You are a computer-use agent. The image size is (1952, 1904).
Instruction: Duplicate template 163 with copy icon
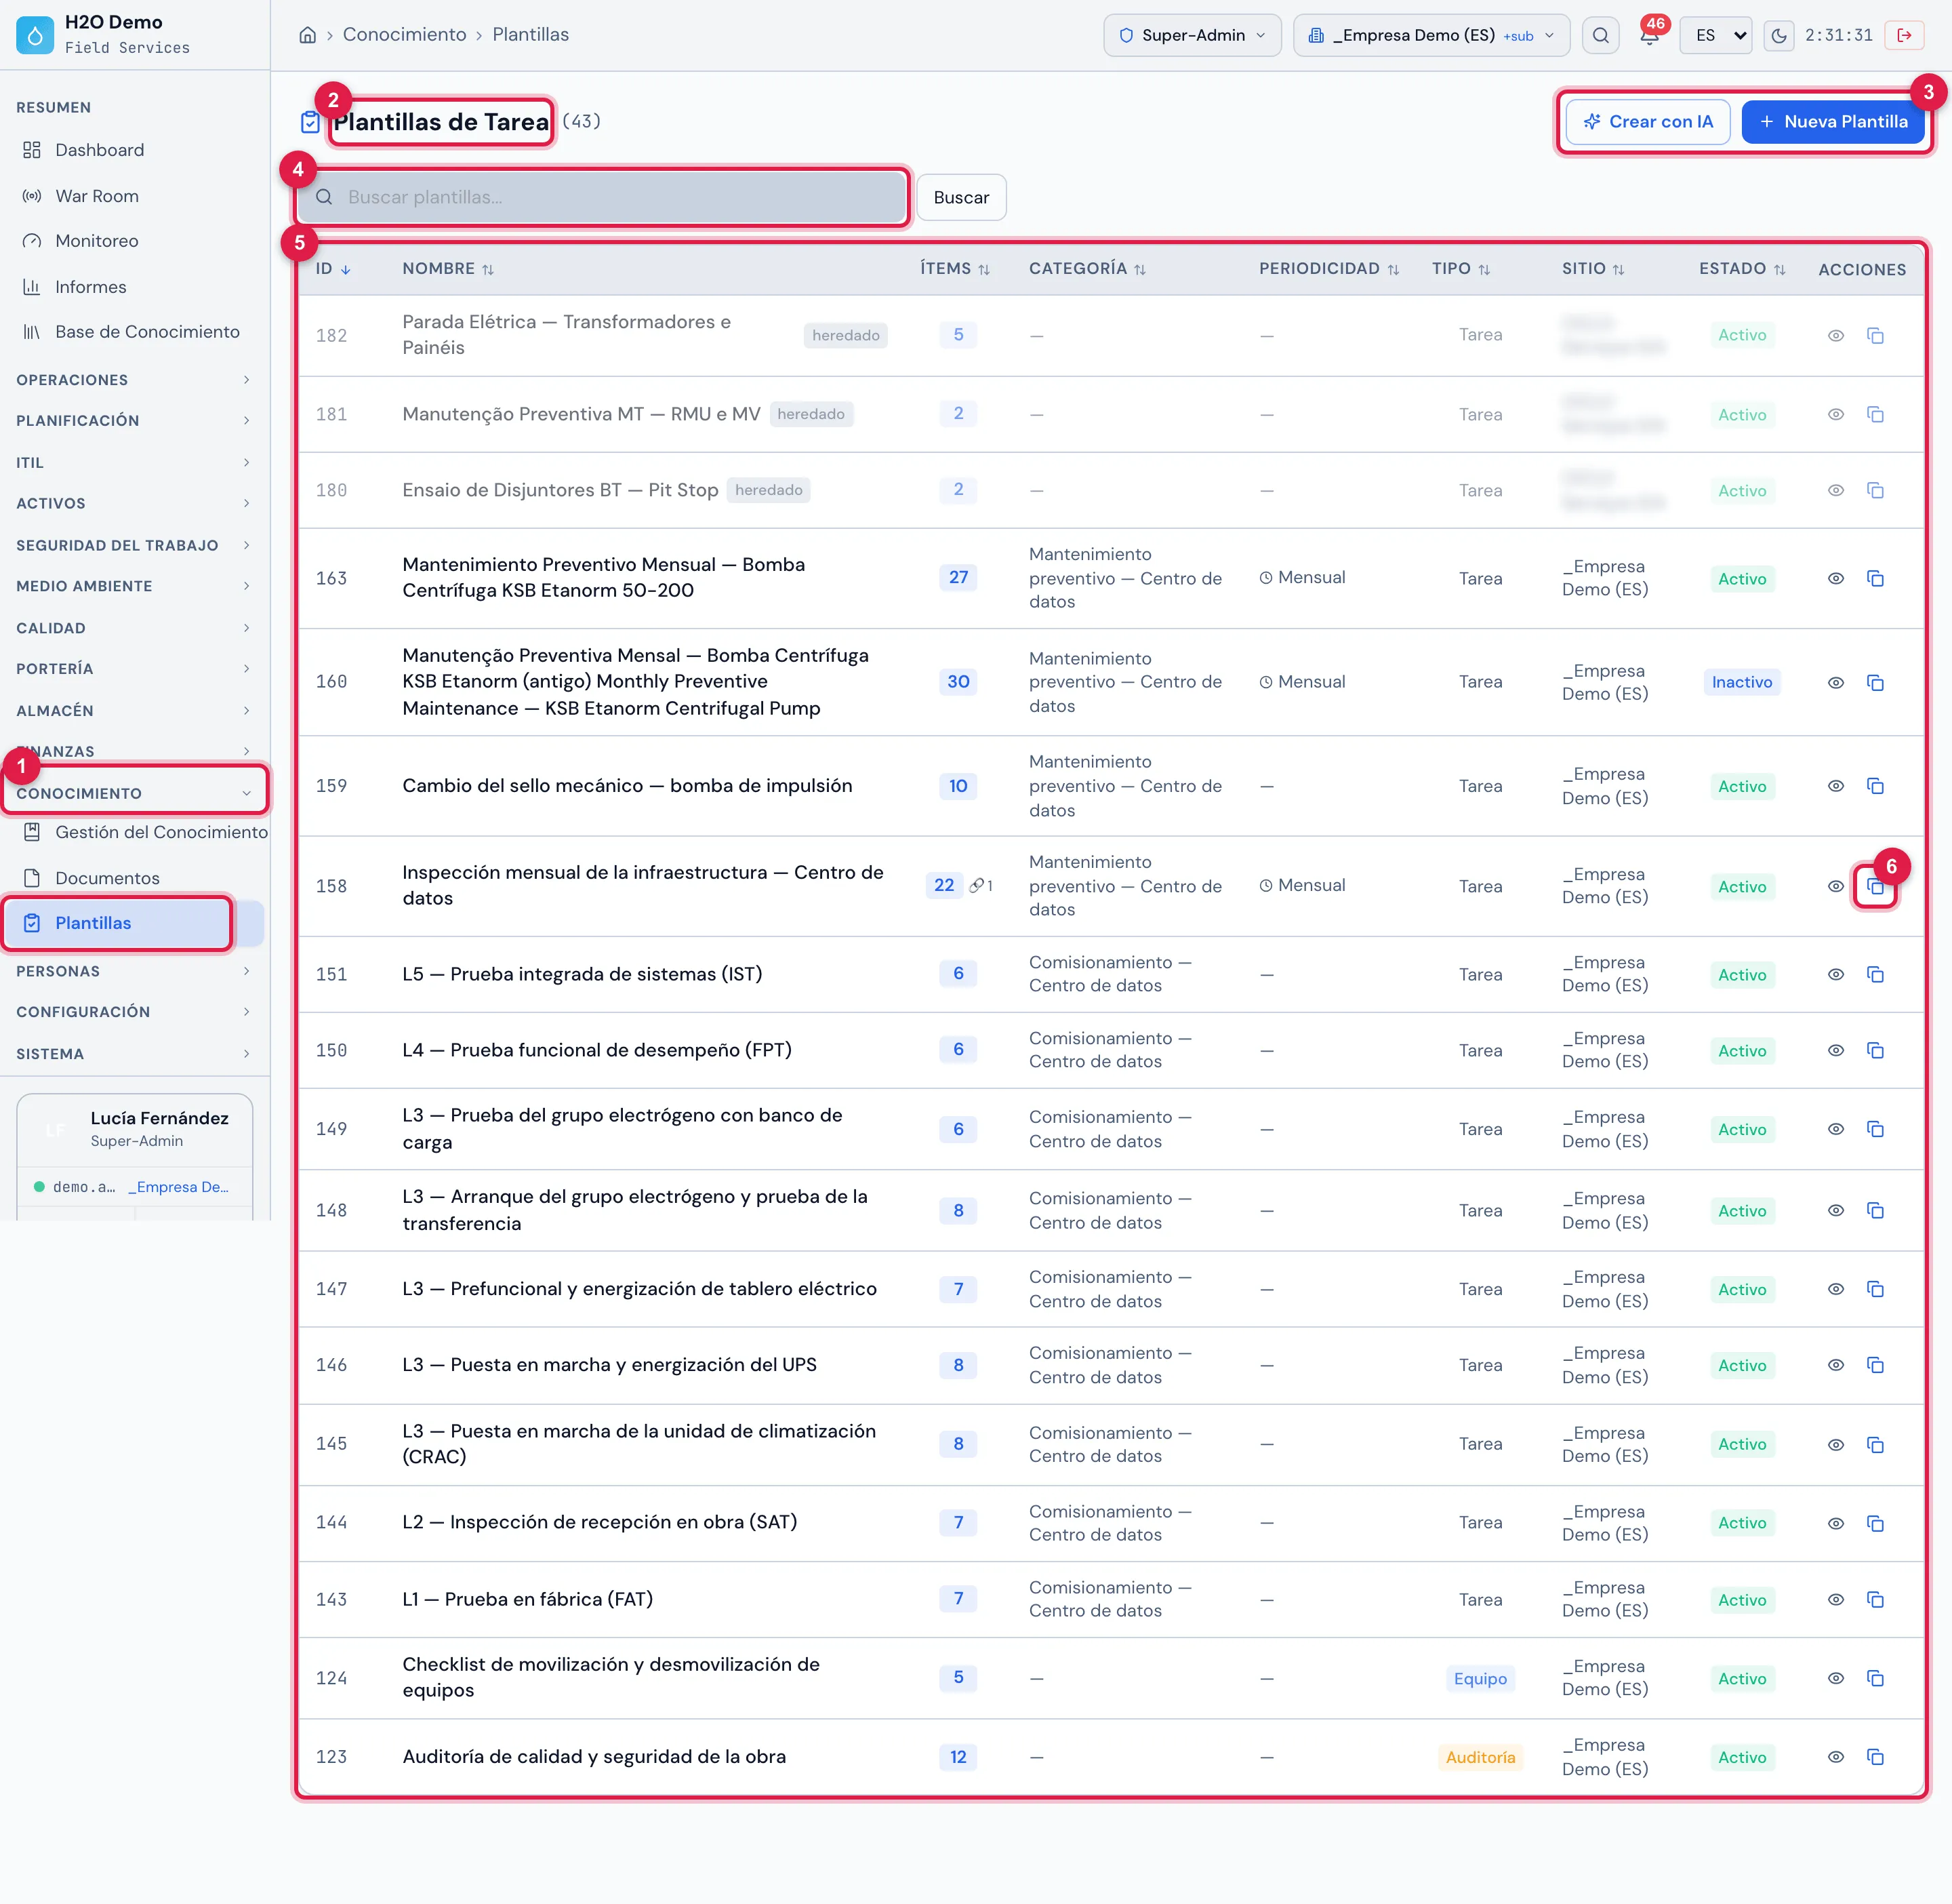(x=1875, y=578)
